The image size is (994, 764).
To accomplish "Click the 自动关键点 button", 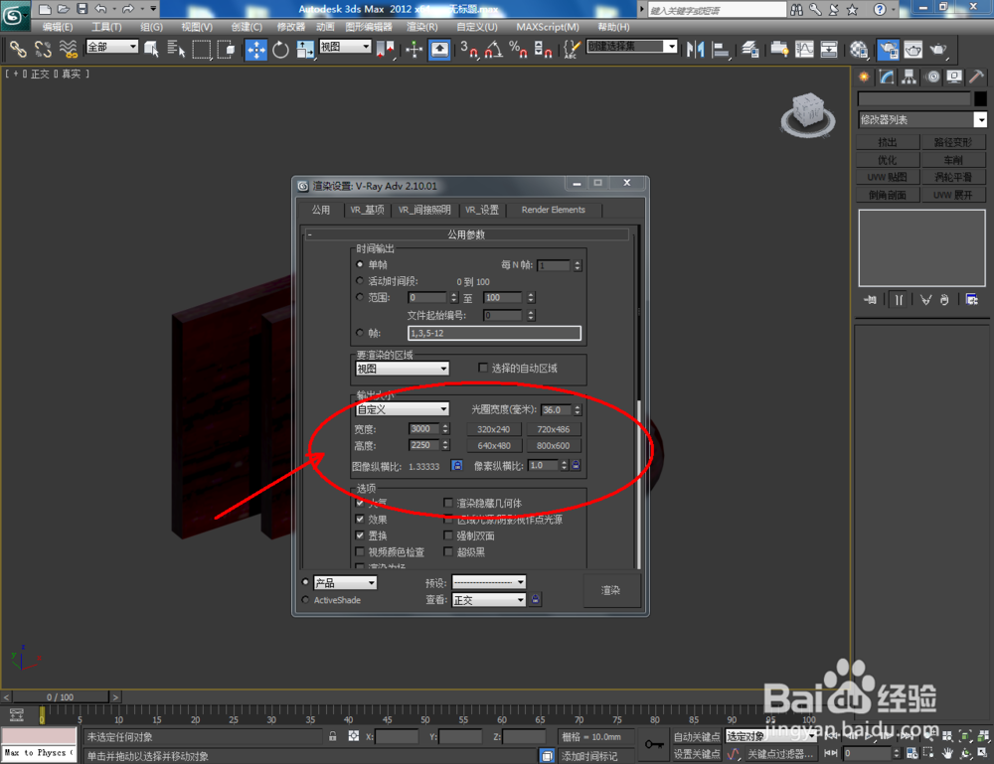I will [x=696, y=736].
